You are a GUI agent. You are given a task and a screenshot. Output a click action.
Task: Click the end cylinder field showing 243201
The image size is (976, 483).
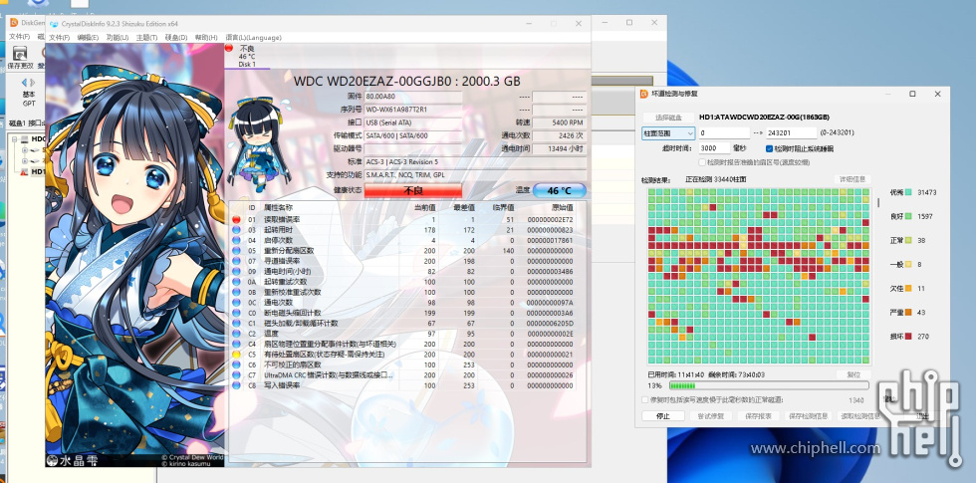(791, 133)
